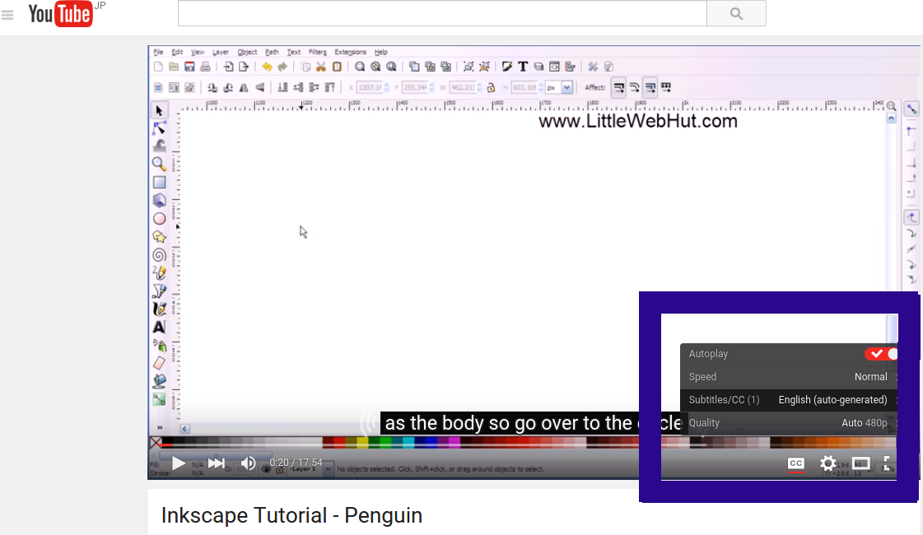Open the Object menu in Inkscape

pyautogui.click(x=247, y=52)
